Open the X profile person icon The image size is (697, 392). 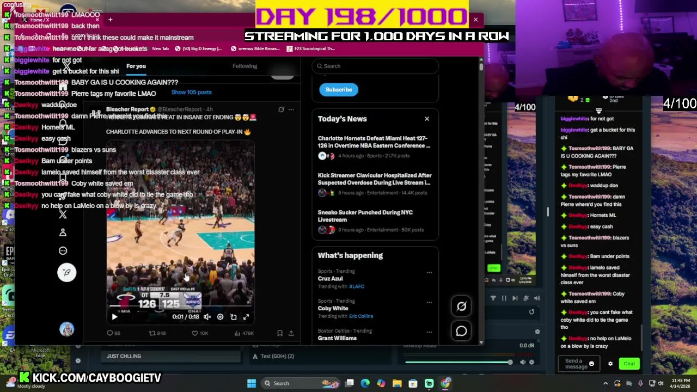63,232
